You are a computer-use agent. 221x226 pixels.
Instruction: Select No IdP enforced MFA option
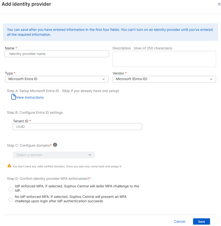click(x=11, y=199)
